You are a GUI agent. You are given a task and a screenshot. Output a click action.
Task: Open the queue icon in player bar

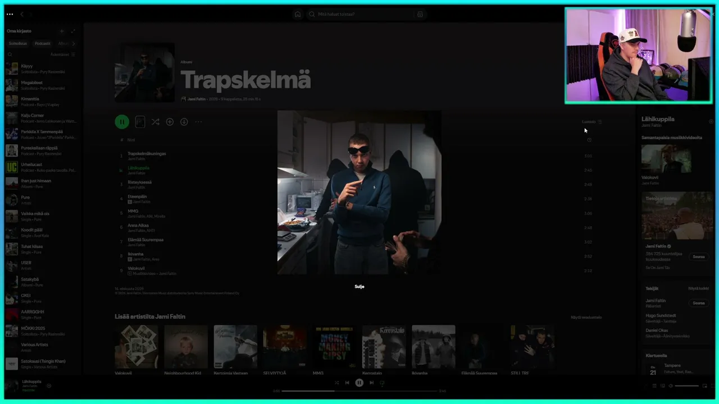pos(654,386)
